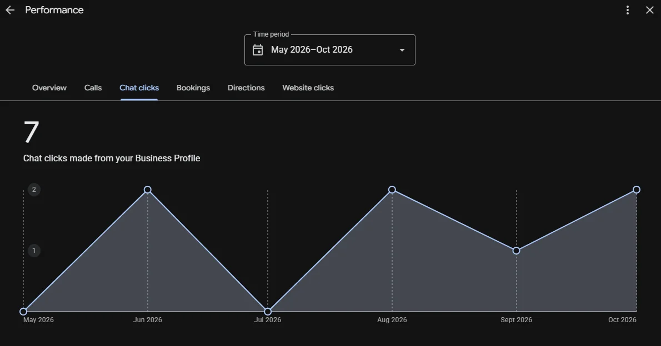
Task: Expand the Time period dropdown arrow
Action: click(x=402, y=50)
